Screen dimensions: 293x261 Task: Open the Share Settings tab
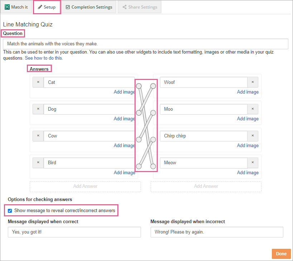[x=139, y=7]
